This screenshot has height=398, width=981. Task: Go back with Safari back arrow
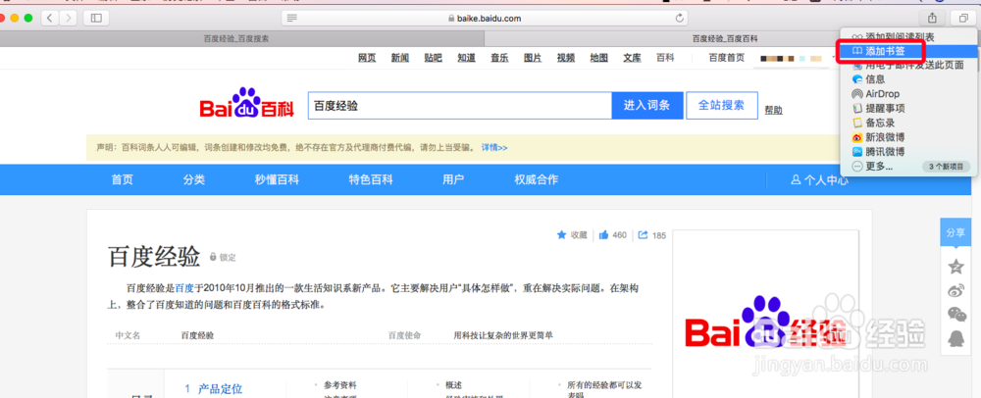[50, 18]
